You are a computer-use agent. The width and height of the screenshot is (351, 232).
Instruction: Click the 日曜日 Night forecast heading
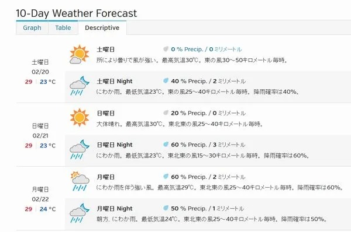point(115,145)
